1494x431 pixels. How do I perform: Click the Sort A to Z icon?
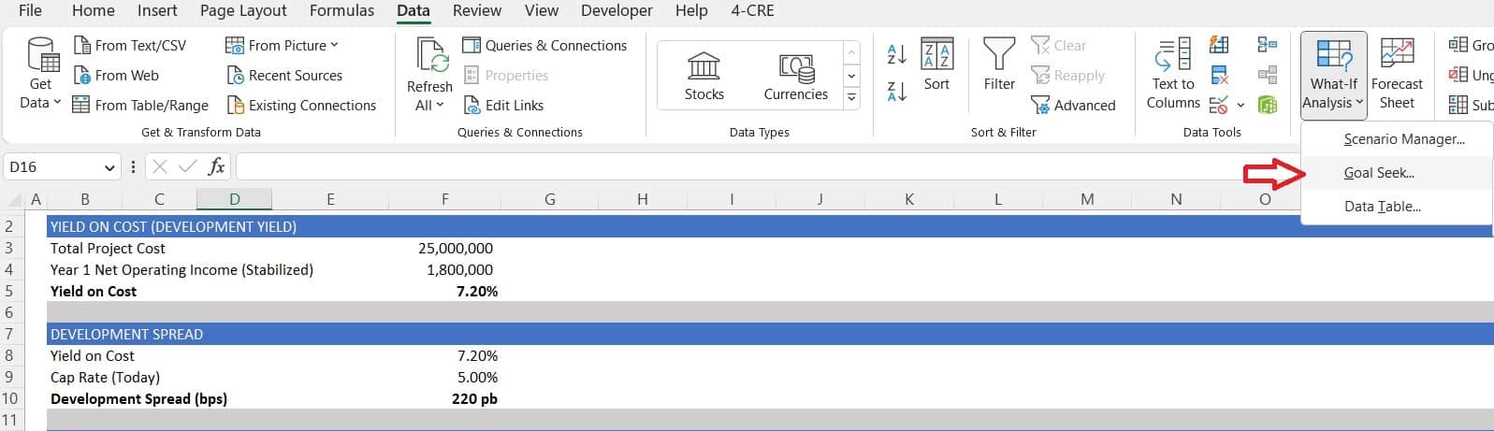(896, 55)
